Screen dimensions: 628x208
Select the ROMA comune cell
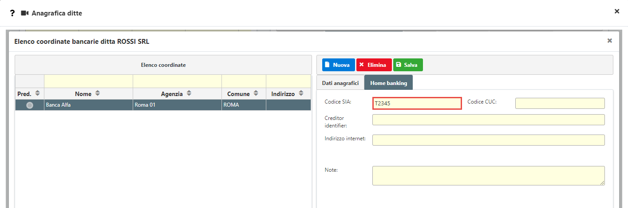pyautogui.click(x=244, y=105)
